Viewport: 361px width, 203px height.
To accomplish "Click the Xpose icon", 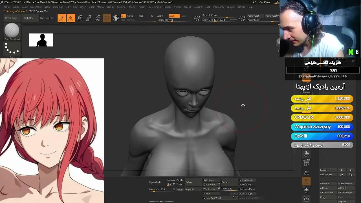I will point(307,199).
